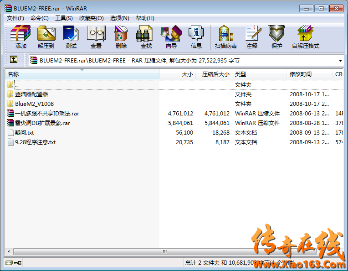Select the file 疑问.txt
The width and height of the screenshot is (348, 271).
coord(24,133)
